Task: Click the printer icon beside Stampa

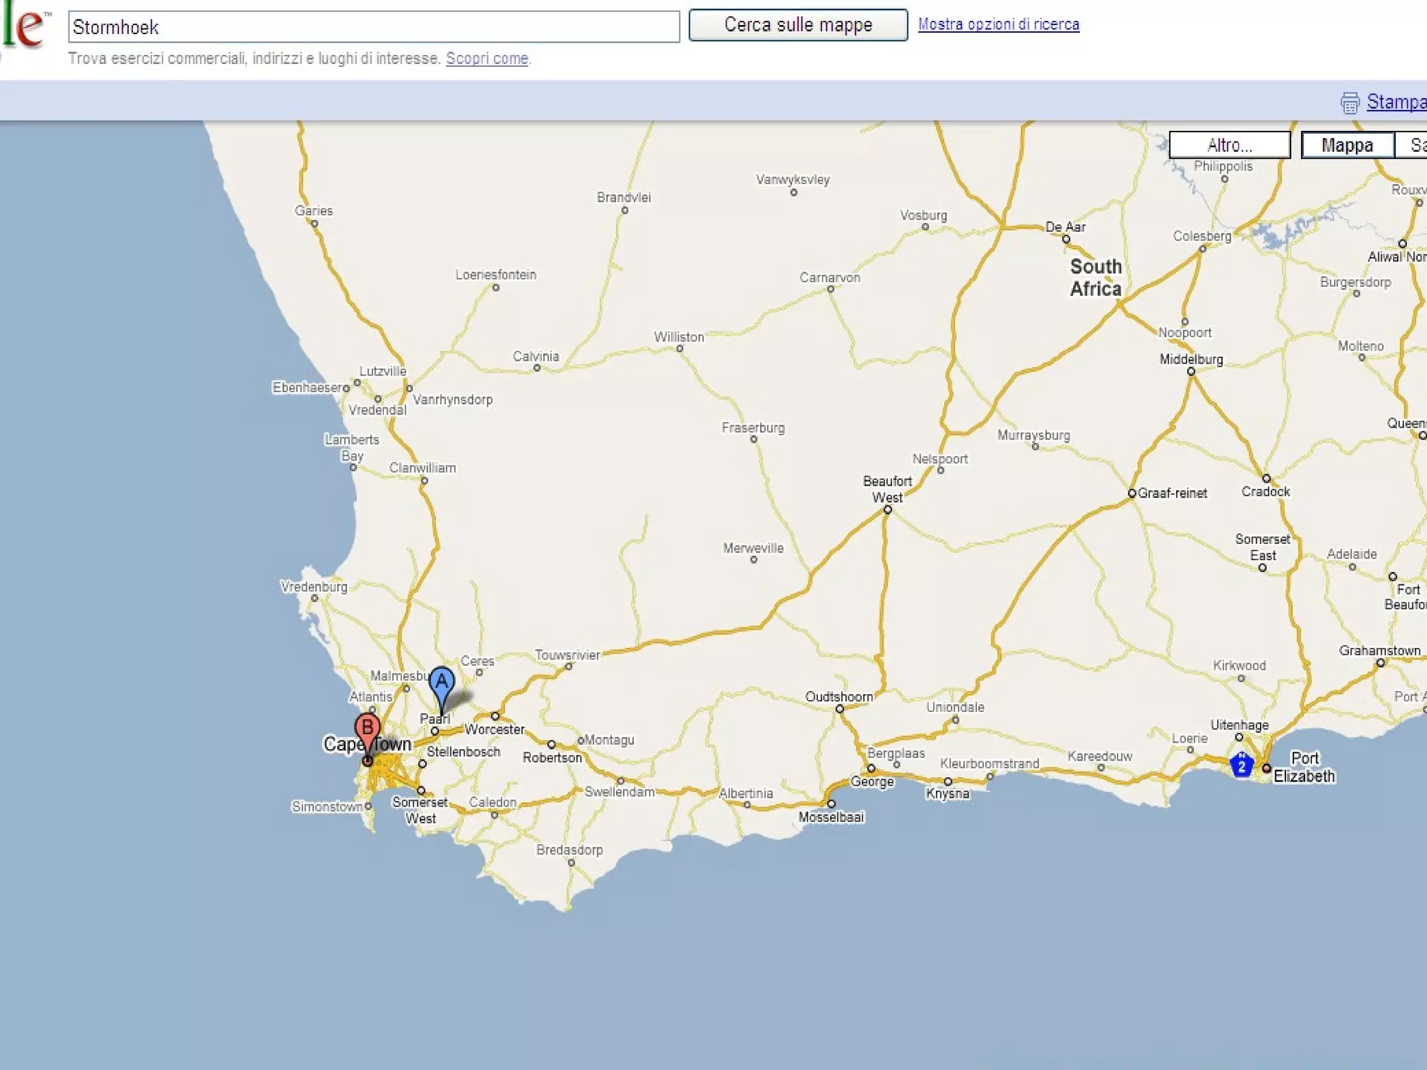Action: click(x=1350, y=102)
